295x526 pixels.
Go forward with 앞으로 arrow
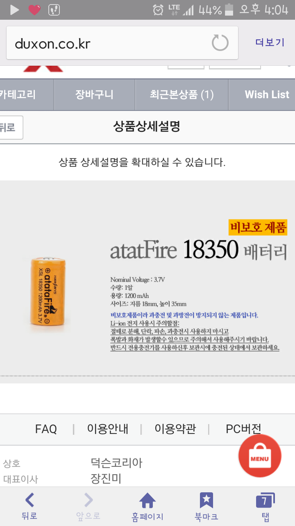point(88,506)
